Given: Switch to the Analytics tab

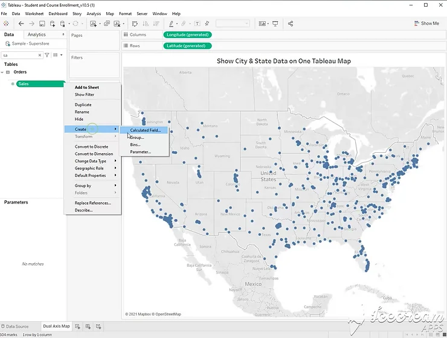Looking at the screenshot, I should [x=37, y=34].
